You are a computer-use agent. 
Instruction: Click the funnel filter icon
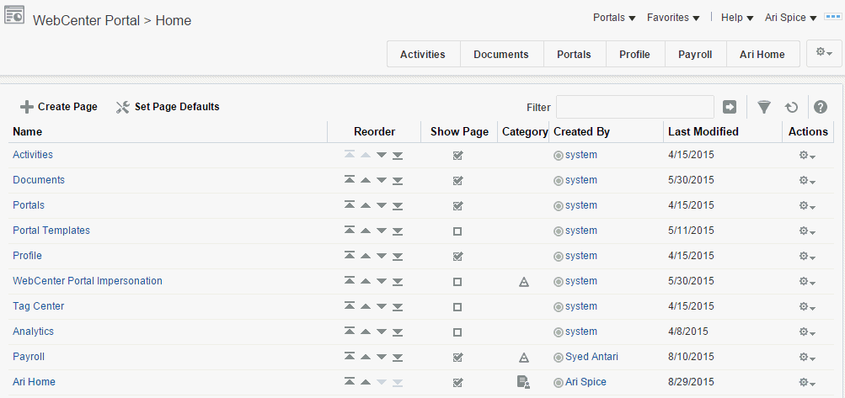coord(763,107)
